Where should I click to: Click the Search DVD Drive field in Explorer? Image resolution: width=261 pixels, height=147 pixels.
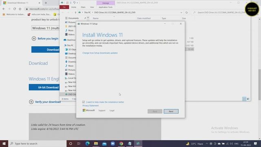coord(220,13)
